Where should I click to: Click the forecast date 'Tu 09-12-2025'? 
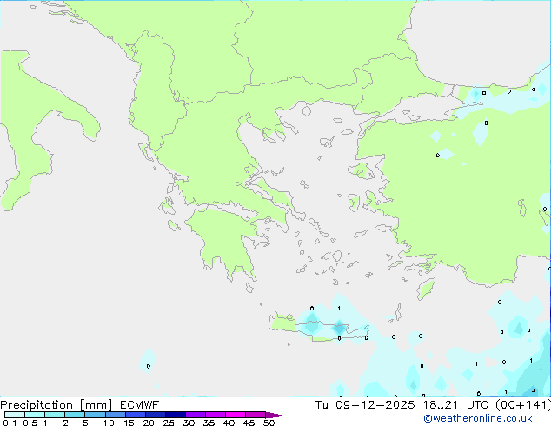tap(365, 405)
